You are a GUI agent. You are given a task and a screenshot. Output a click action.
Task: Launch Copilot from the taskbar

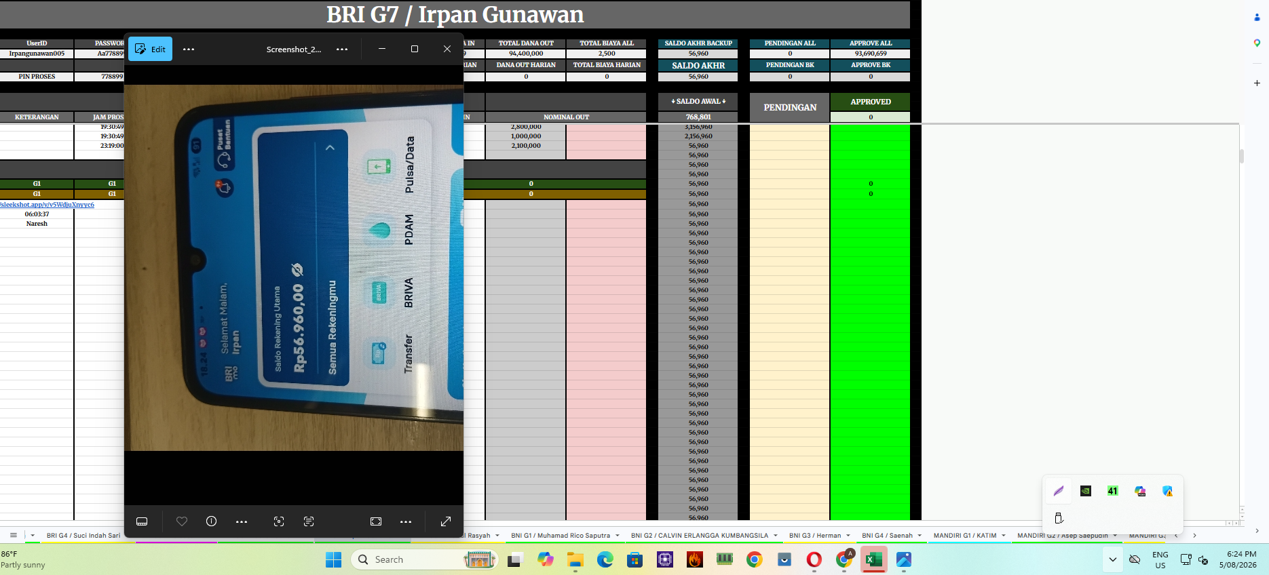pyautogui.click(x=545, y=559)
